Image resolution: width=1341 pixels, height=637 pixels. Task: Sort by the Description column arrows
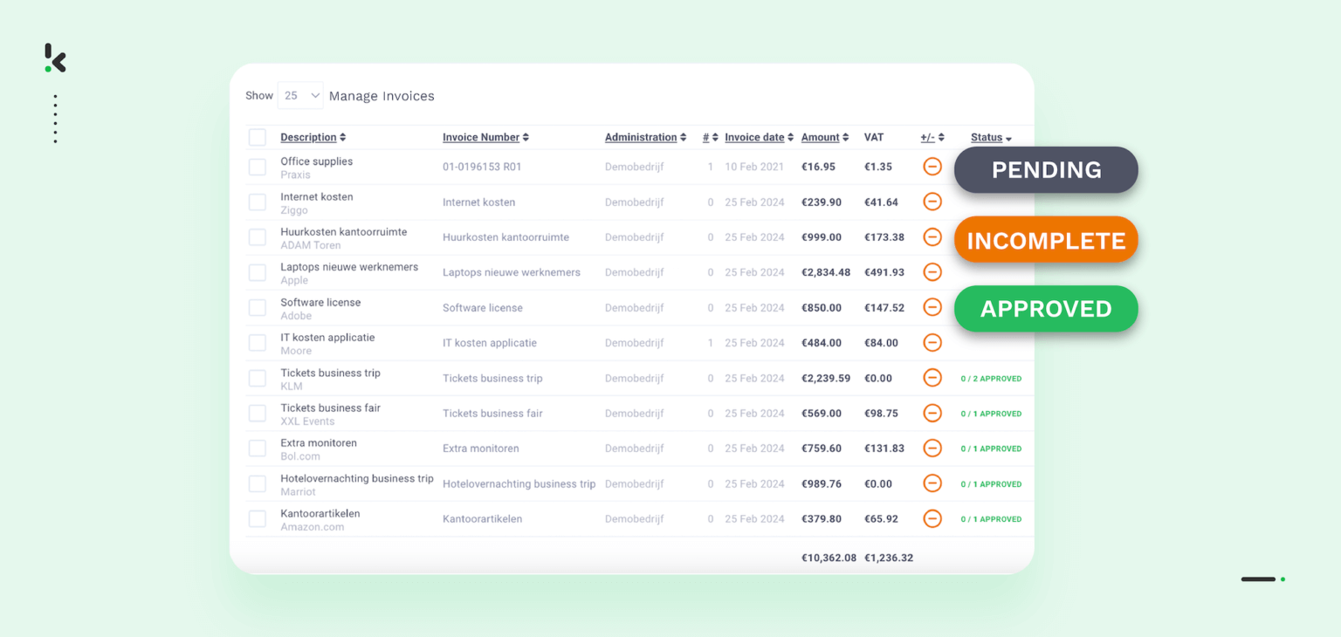[x=341, y=137]
